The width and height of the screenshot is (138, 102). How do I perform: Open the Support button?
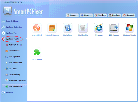tap(129, 15)
